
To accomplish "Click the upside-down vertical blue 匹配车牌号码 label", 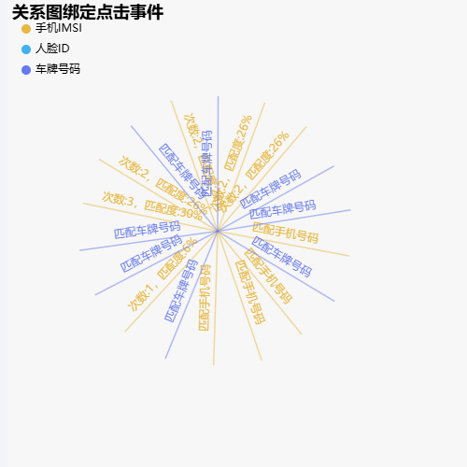I will coord(207,163).
